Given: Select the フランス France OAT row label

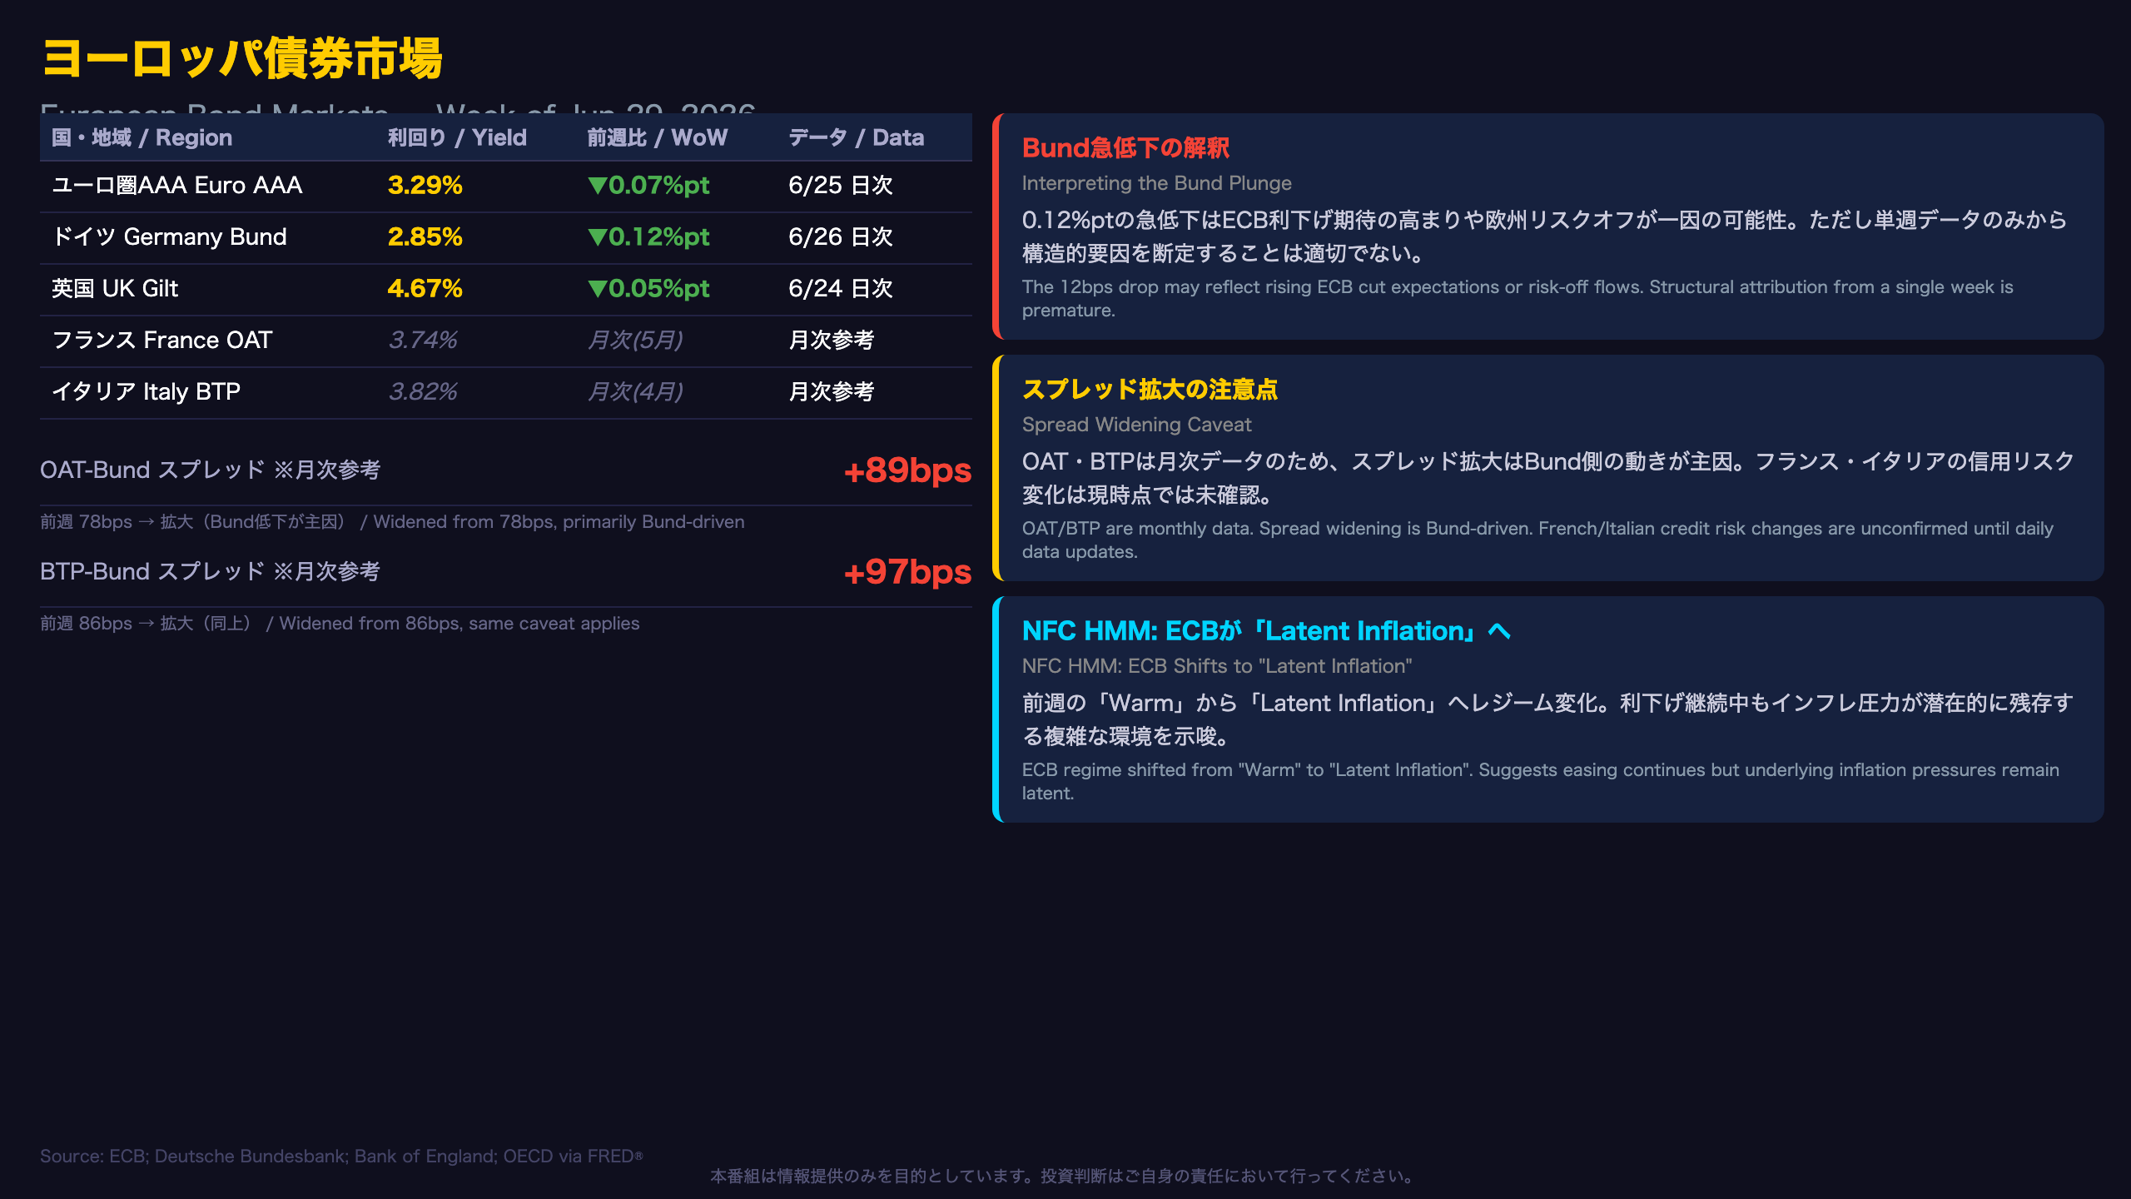Looking at the screenshot, I should tap(162, 340).
